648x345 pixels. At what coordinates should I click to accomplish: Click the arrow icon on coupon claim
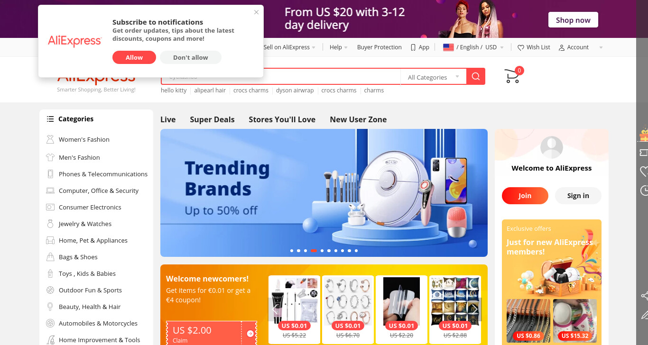pos(250,334)
